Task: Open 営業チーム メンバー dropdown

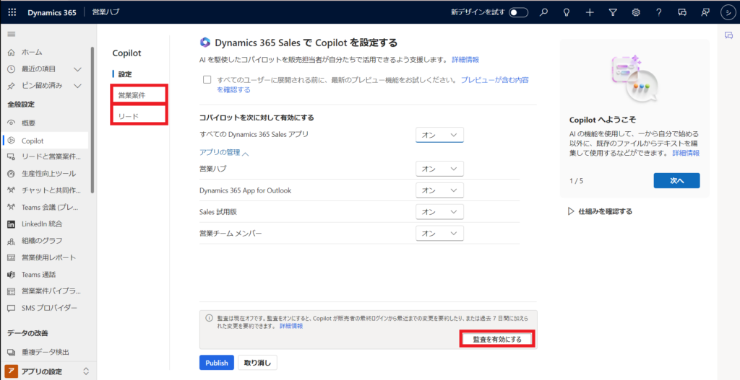Action: click(x=440, y=233)
